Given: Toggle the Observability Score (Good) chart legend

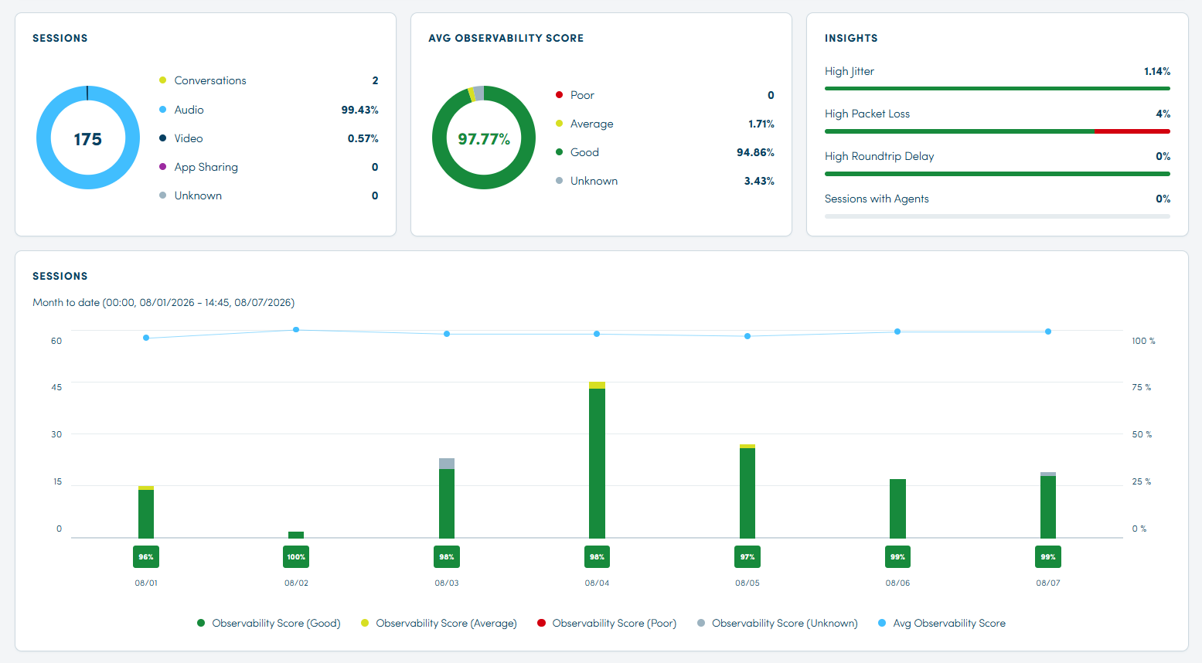Looking at the screenshot, I should coord(269,623).
